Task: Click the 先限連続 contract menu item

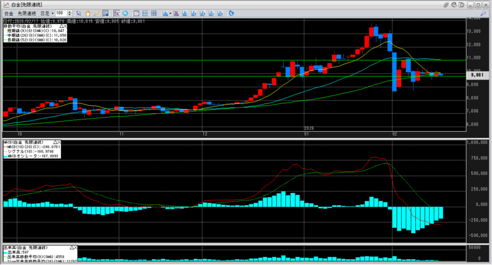Action: (x=27, y=13)
